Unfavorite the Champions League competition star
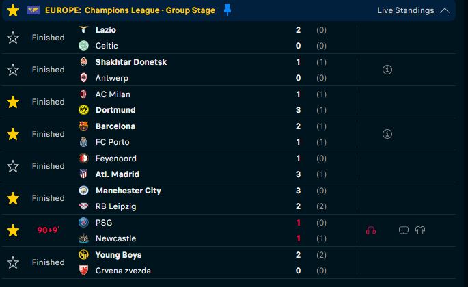 (13, 10)
